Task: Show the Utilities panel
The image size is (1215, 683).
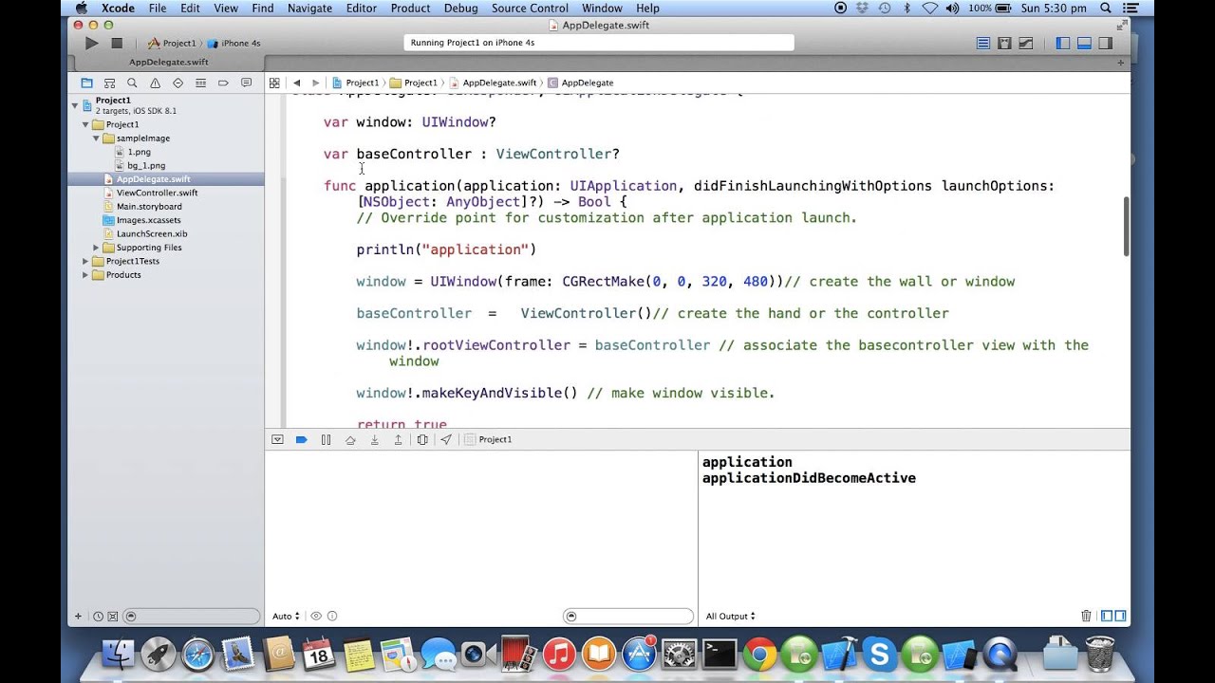Action: [1105, 43]
